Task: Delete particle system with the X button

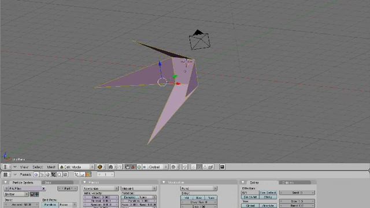Action: (x=43, y=188)
